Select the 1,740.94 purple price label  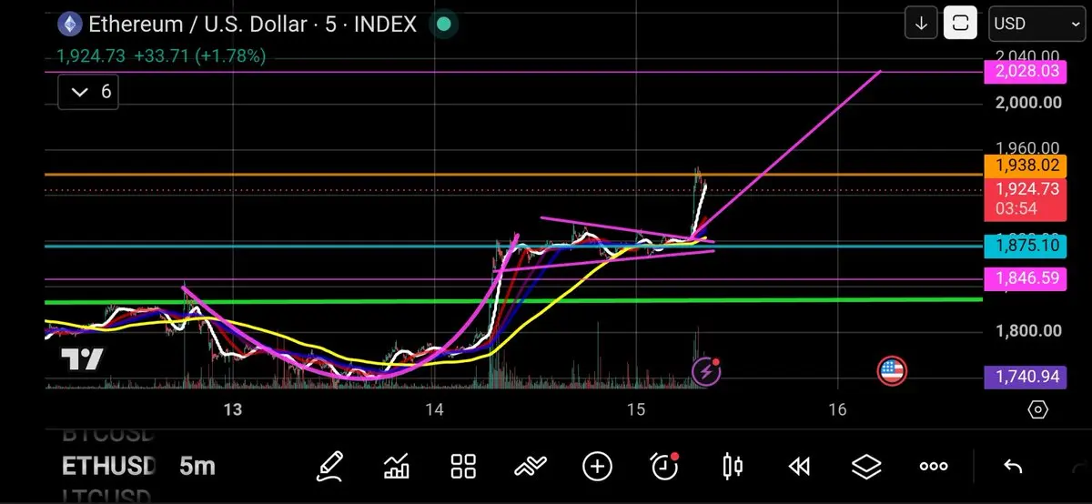click(x=1025, y=376)
